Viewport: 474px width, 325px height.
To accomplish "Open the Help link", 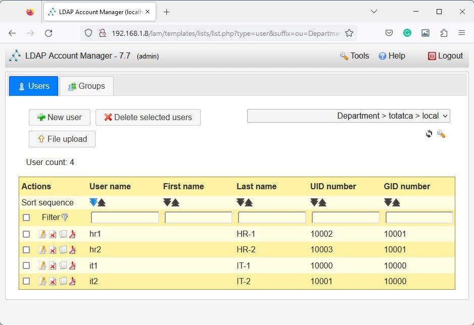I will pos(392,56).
